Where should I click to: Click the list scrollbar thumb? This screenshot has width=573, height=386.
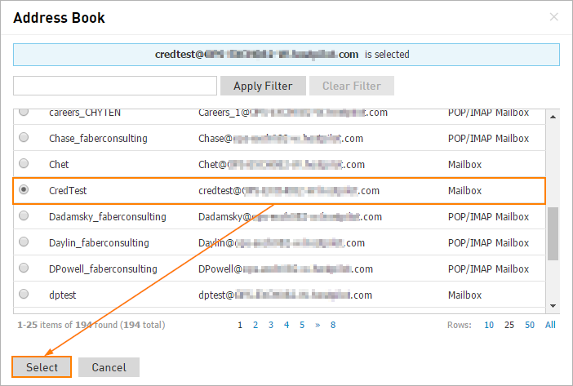tap(553, 233)
